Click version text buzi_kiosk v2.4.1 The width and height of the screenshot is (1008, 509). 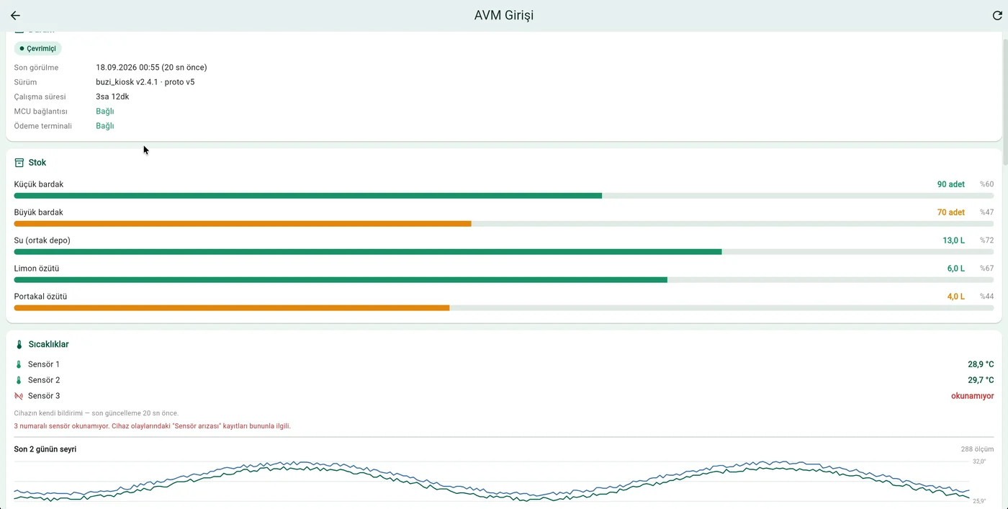coord(127,82)
